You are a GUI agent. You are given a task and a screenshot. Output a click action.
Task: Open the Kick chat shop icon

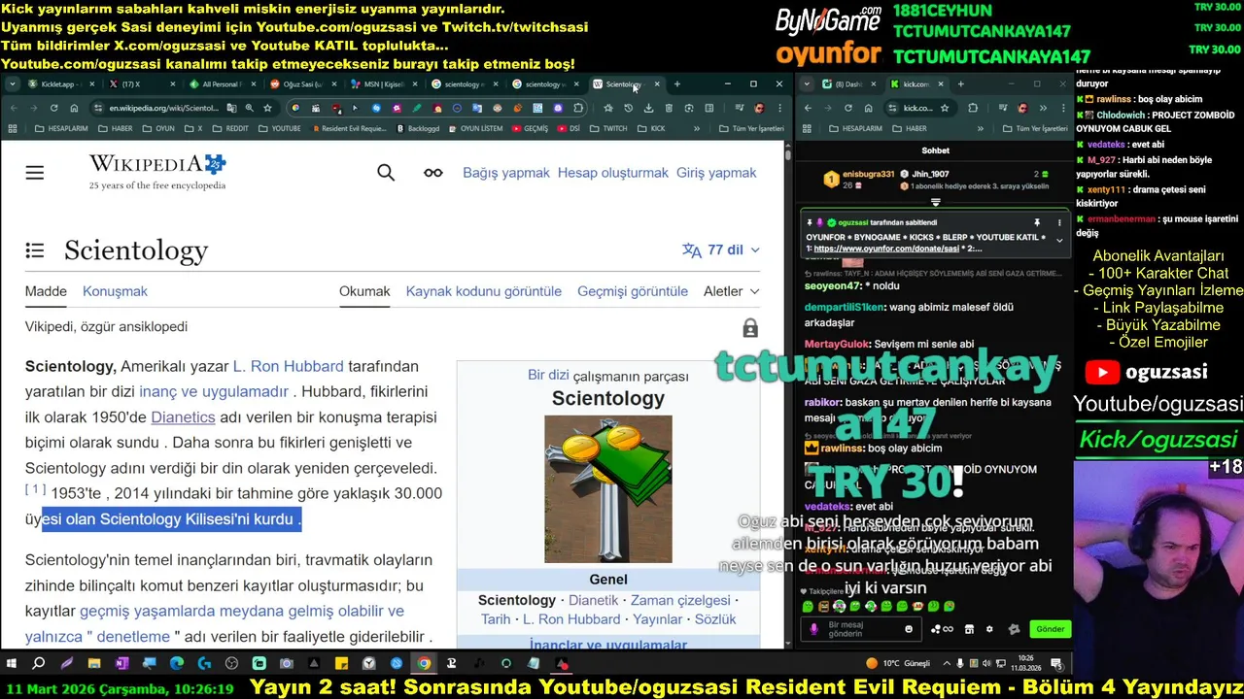969,629
